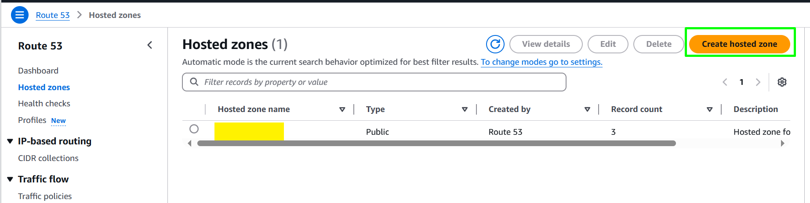
Task: Open Health checks in sidebar
Action: 44,104
